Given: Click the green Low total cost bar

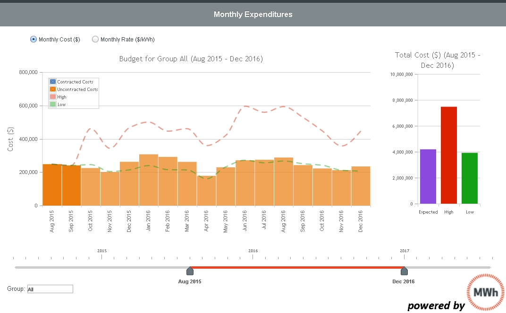Looking at the screenshot, I should click(469, 178).
